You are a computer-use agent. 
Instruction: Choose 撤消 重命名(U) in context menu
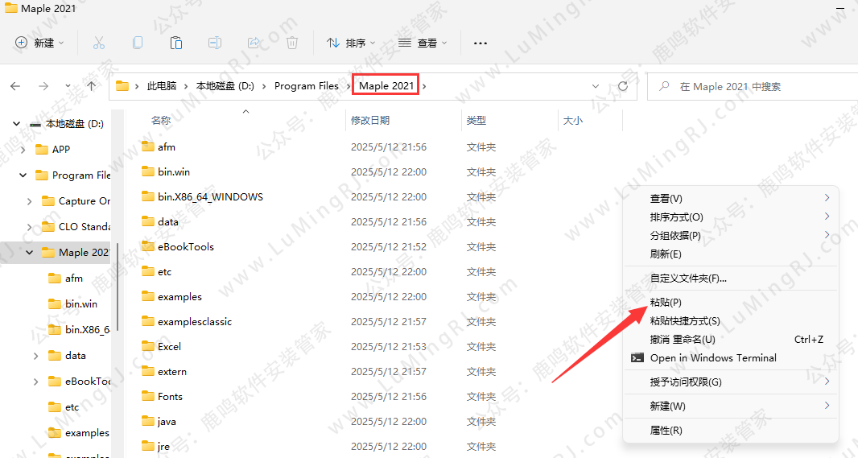731,339
